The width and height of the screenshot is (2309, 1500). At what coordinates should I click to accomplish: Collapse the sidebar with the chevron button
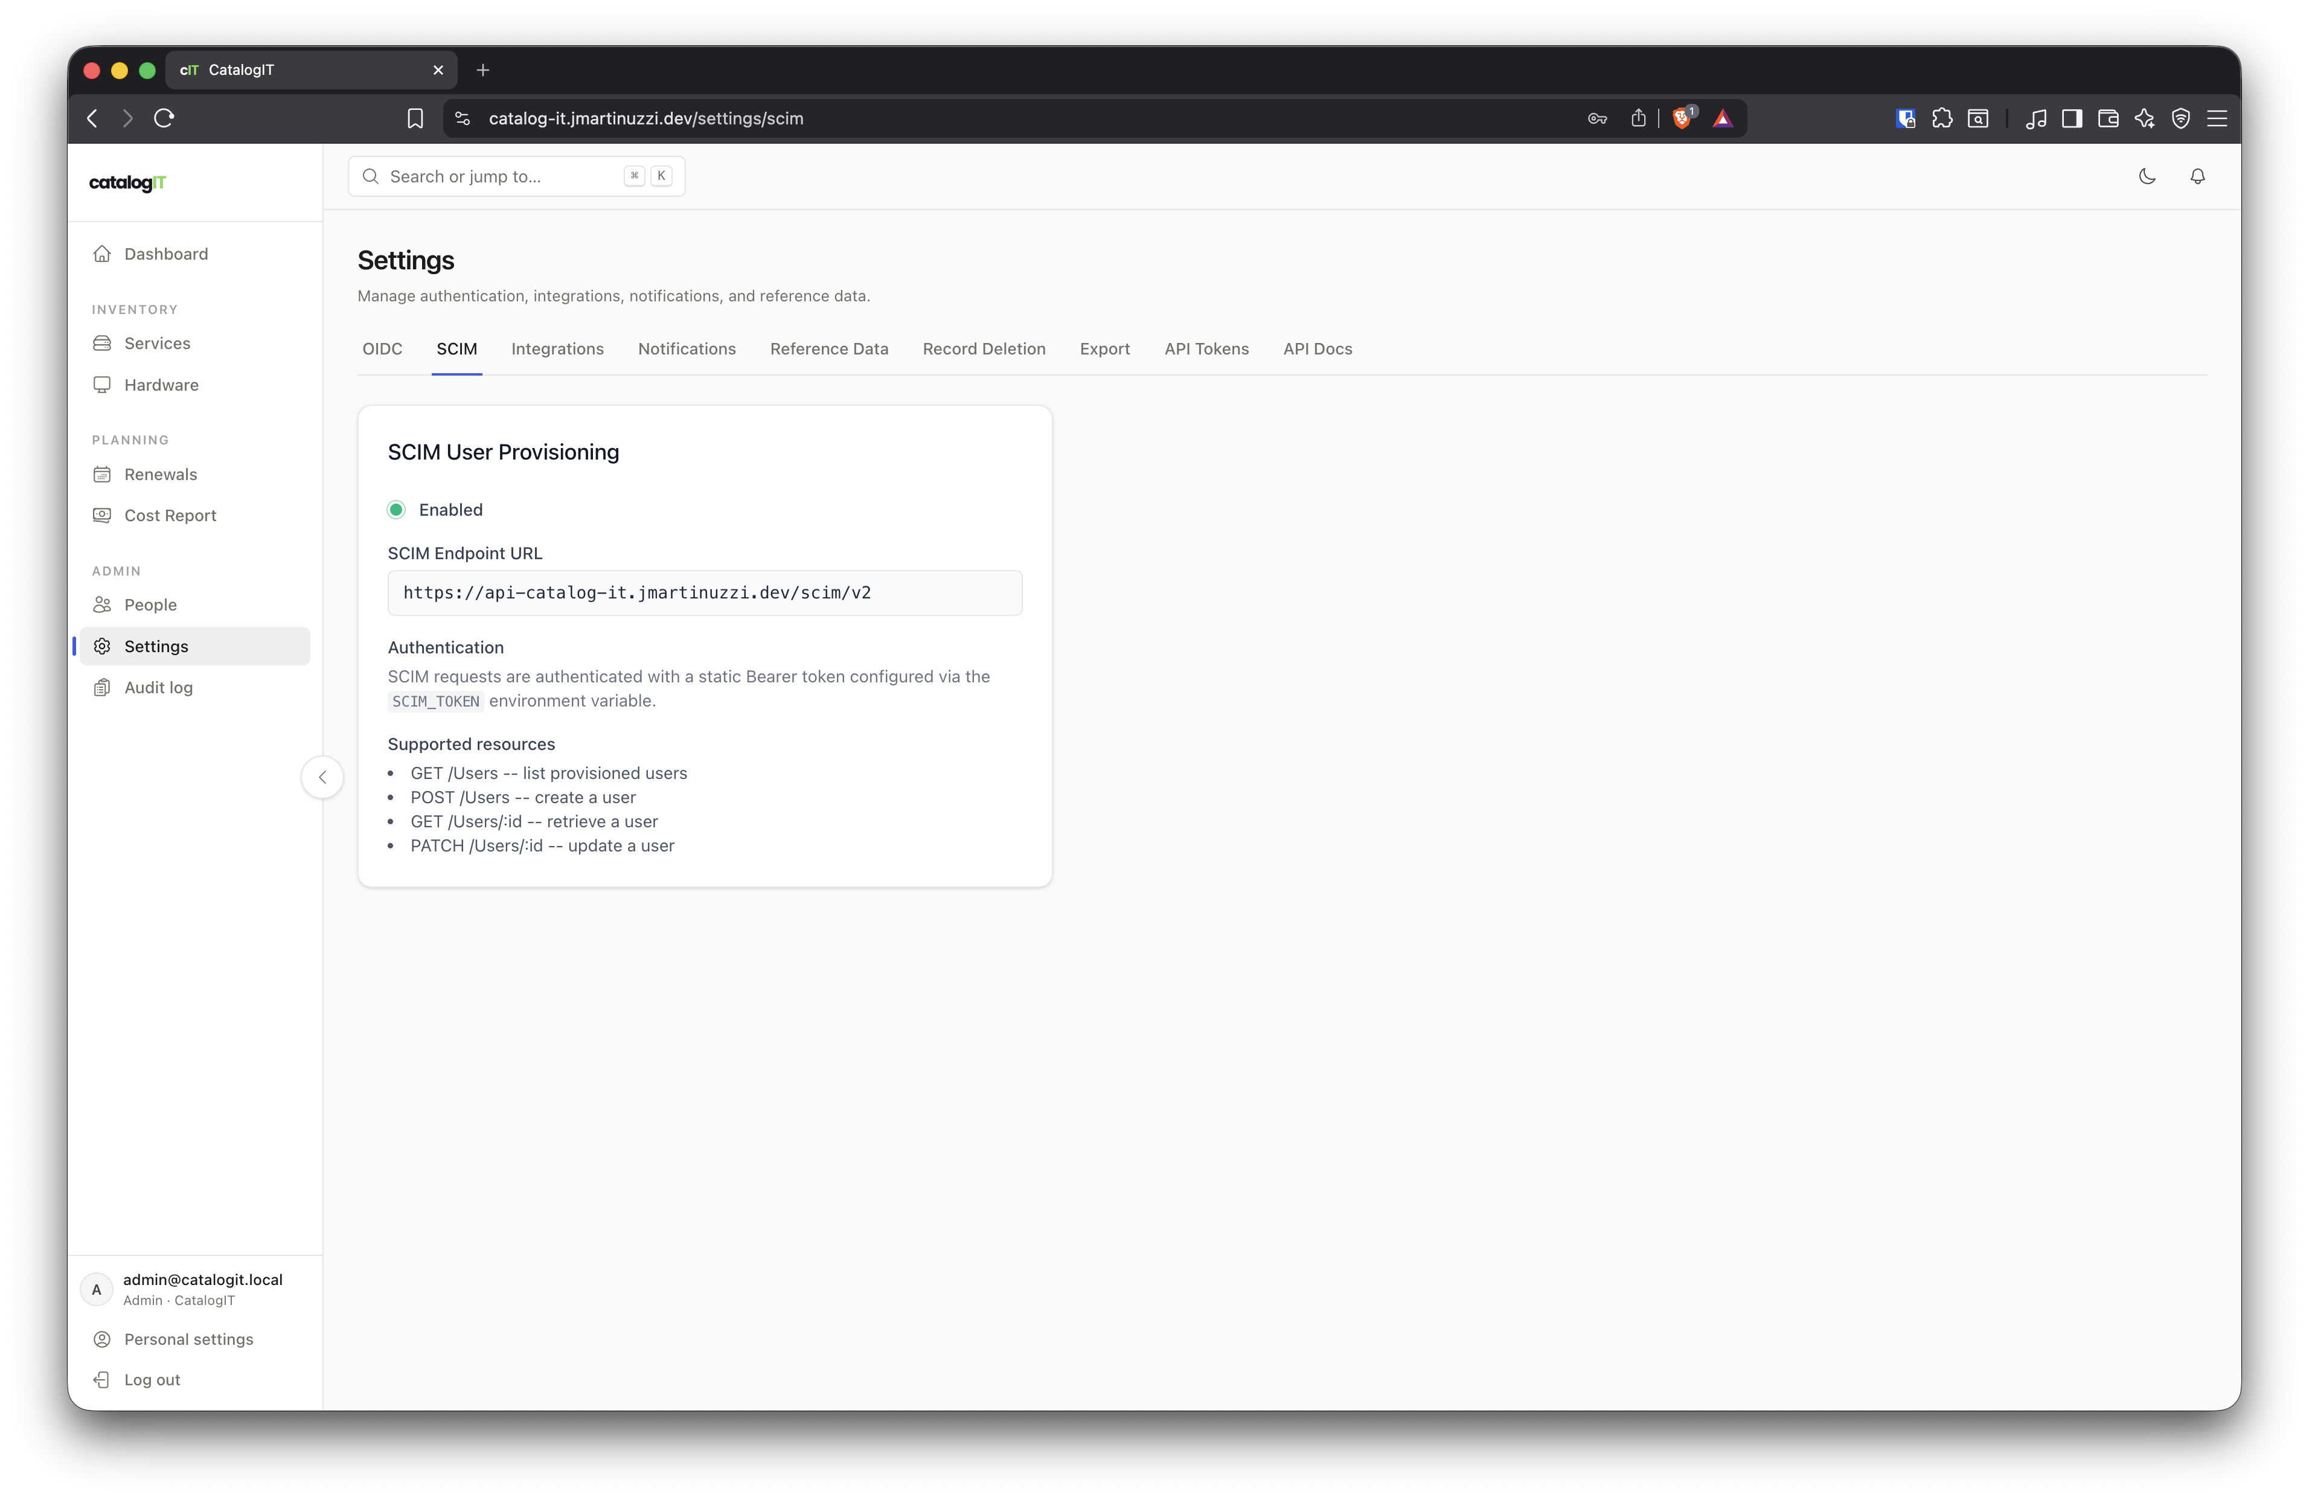[322, 777]
